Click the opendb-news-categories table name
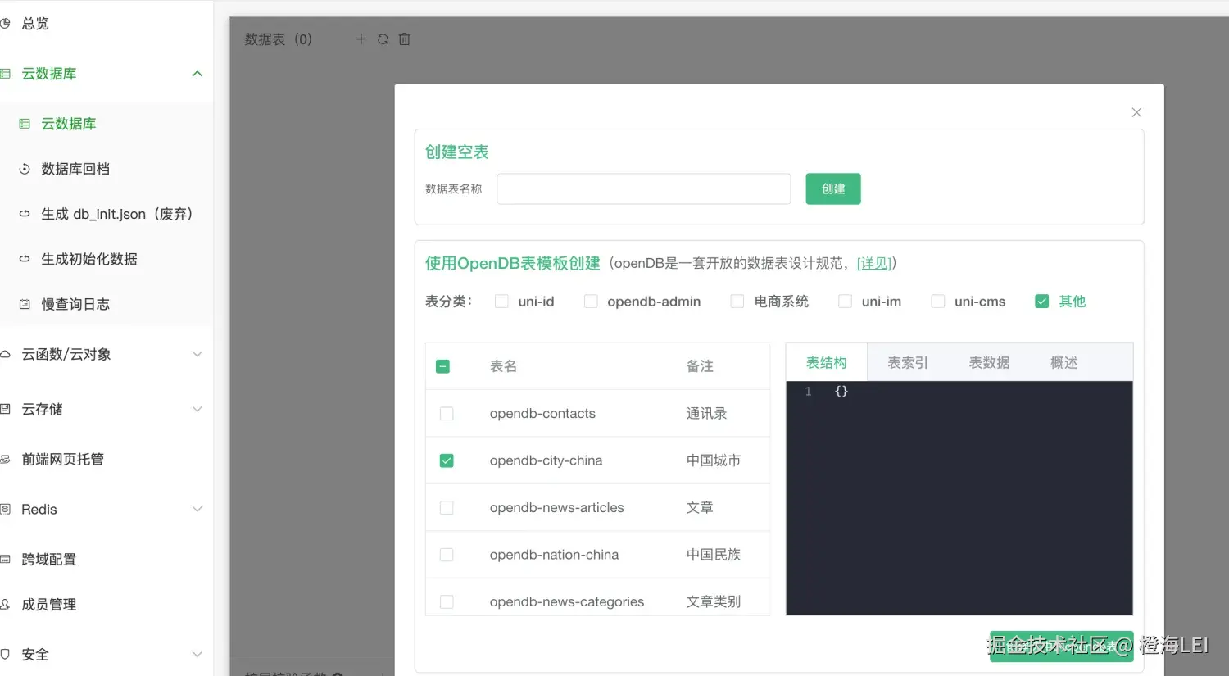Image resolution: width=1229 pixels, height=676 pixels. point(567,602)
